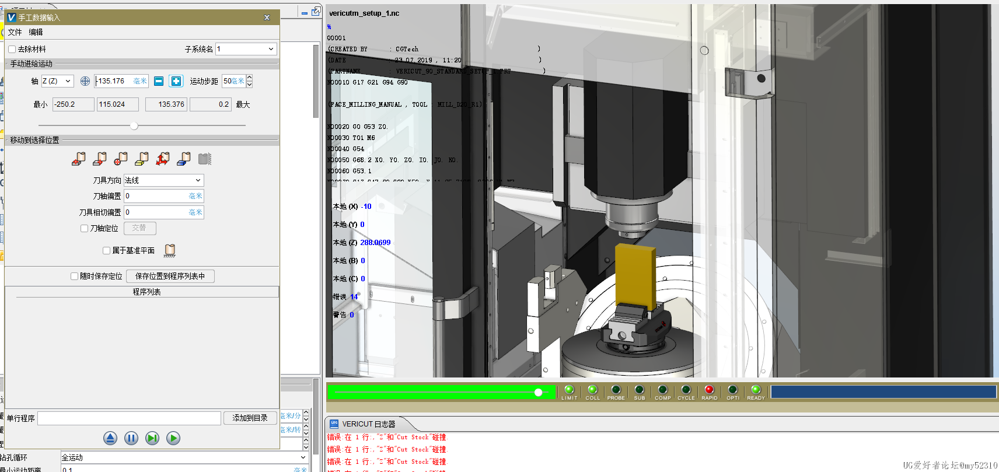Viewport: 999px width, 472px height.
Task: Open the 编辑 menu
Action: coord(36,32)
